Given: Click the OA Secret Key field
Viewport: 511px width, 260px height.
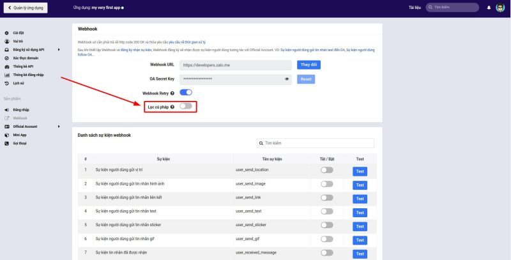Looking at the screenshot, I should coord(236,79).
